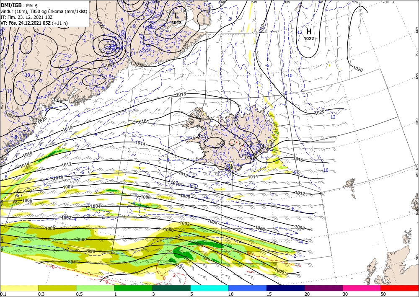The height and width of the screenshot is (297, 419).
Task: Click the 15W longitude label at top
Action: point(254,2)
